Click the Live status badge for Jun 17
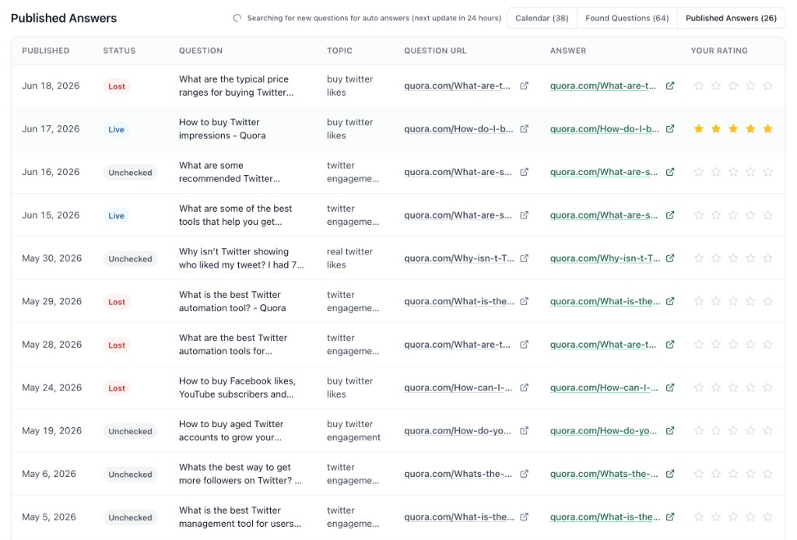The width and height of the screenshot is (797, 540). coord(116,129)
